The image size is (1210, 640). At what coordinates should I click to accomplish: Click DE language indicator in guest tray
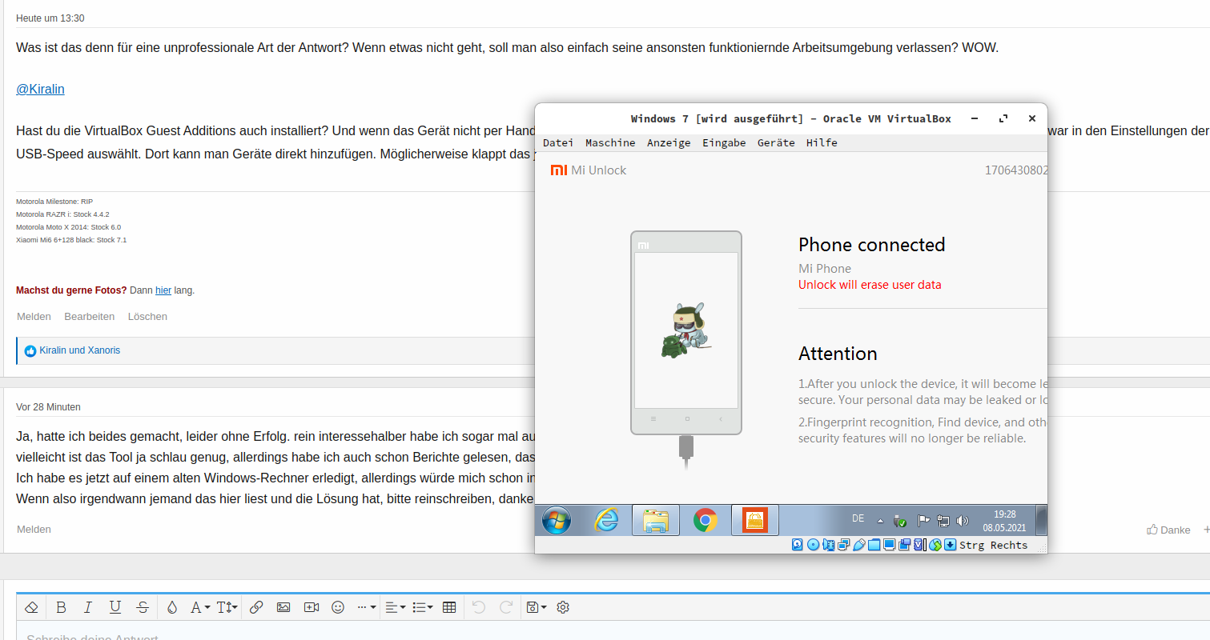click(858, 518)
